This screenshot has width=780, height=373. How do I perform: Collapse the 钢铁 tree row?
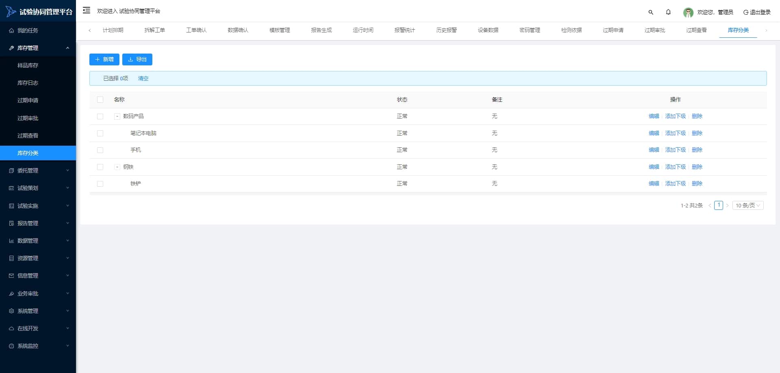click(117, 167)
